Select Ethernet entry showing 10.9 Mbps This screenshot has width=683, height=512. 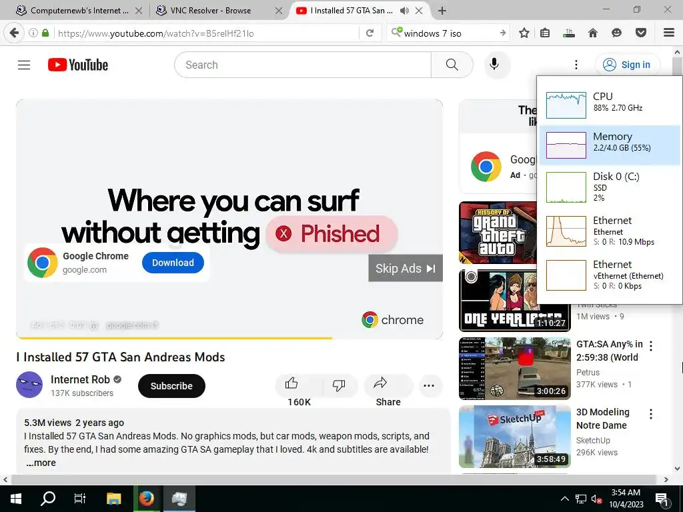(610, 231)
